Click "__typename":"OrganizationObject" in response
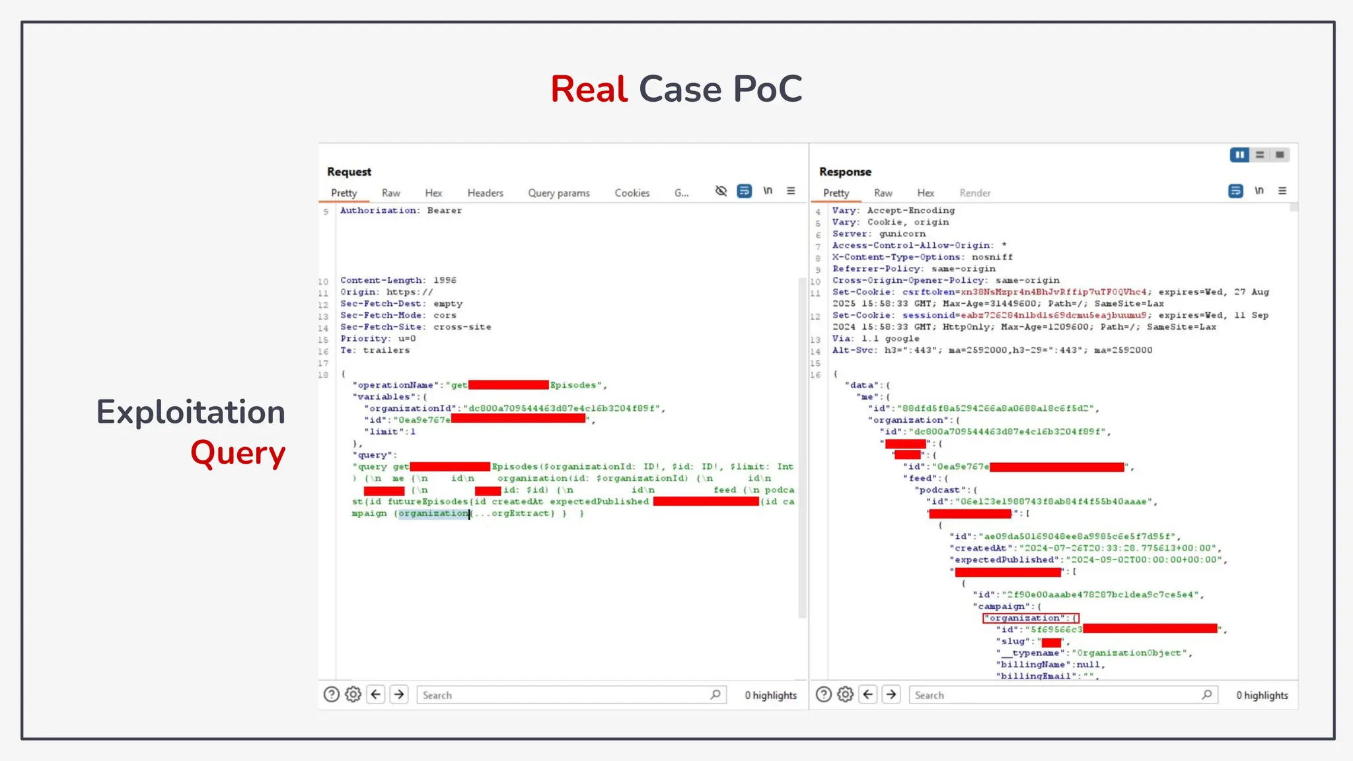The height and width of the screenshot is (761, 1353). click(1093, 653)
